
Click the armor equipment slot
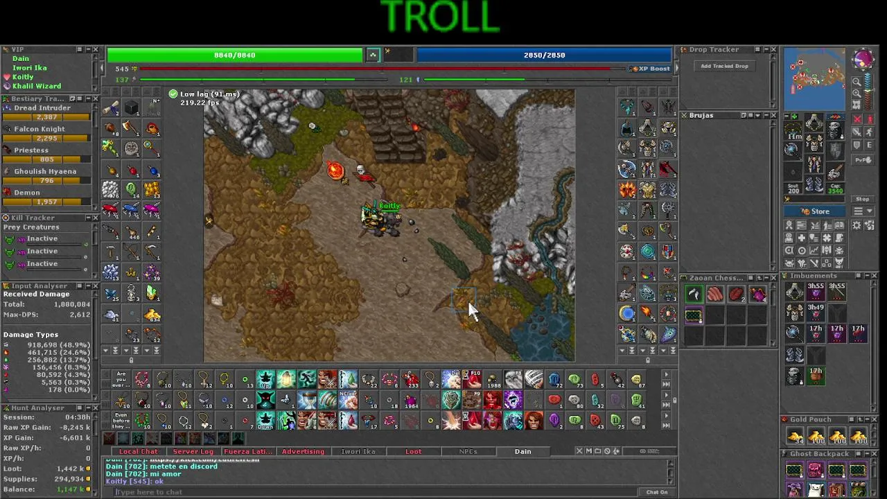coord(814,143)
